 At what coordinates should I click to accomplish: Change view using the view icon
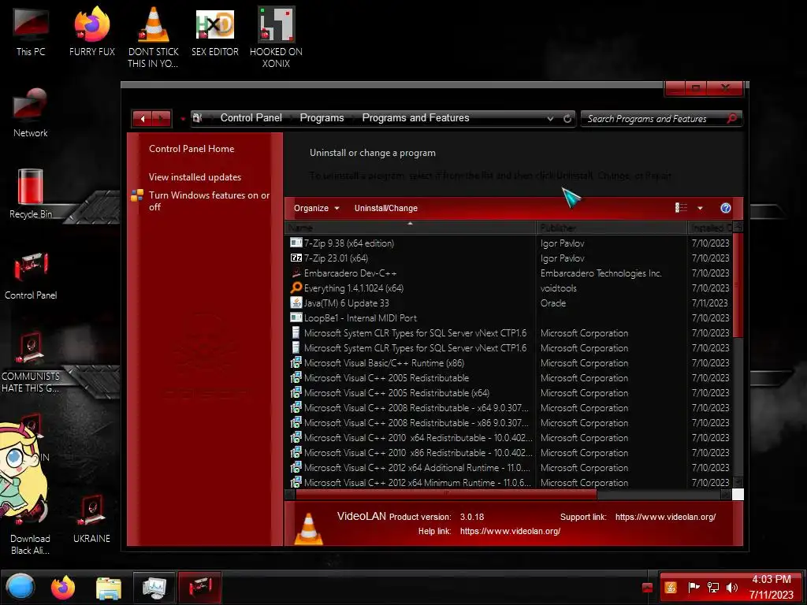[x=682, y=208]
